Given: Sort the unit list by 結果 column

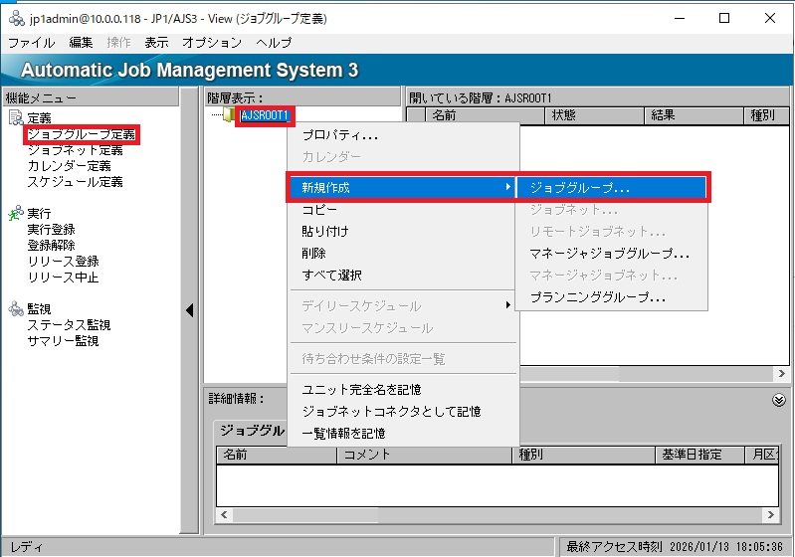Looking at the screenshot, I should [694, 115].
